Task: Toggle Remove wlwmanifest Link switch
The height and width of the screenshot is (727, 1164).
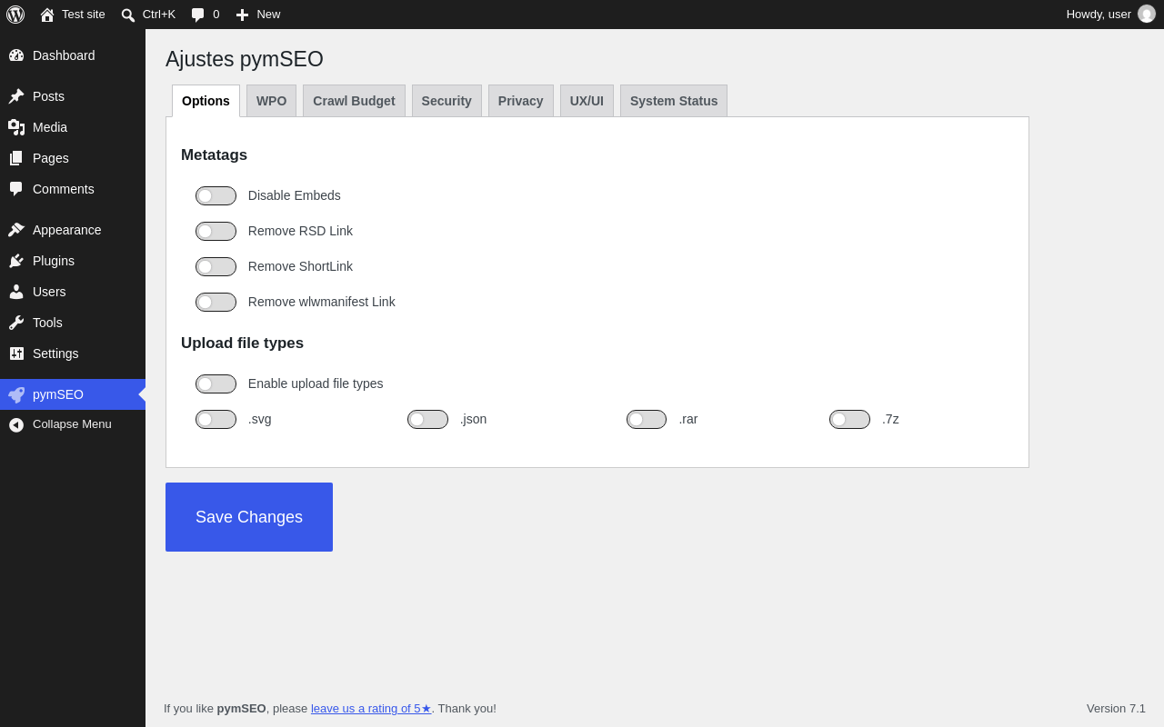Action: click(216, 302)
